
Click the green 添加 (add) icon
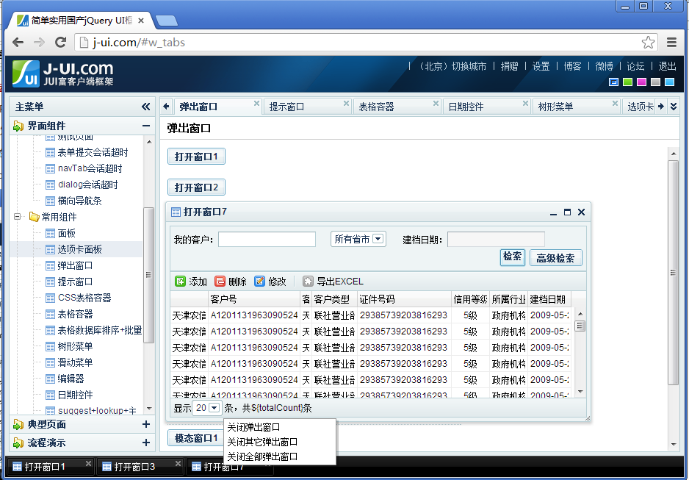180,282
